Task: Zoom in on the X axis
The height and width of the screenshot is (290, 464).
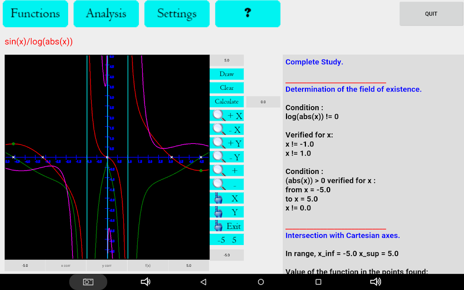Action: [227, 115]
